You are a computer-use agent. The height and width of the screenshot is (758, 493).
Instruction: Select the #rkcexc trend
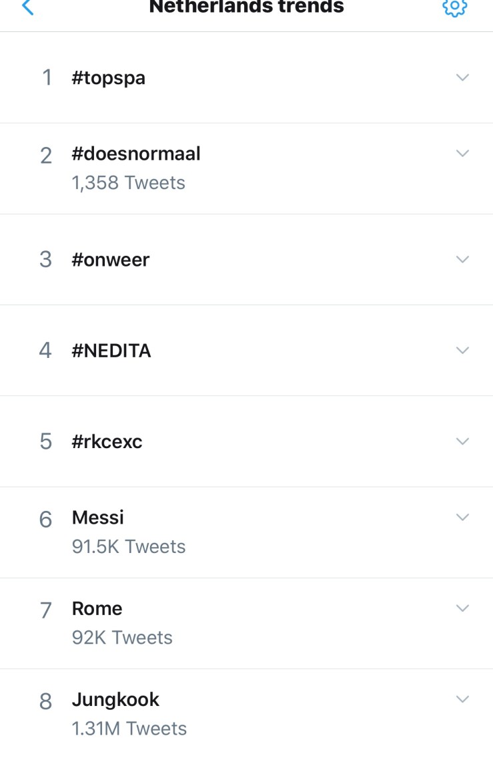click(x=107, y=442)
